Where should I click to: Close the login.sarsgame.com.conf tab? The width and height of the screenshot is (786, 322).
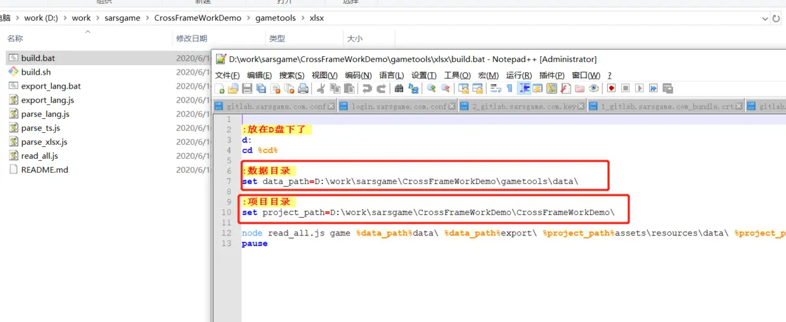[452, 106]
